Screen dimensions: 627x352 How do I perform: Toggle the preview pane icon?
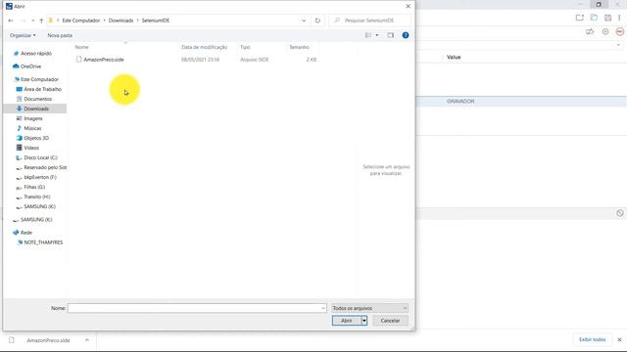click(390, 35)
